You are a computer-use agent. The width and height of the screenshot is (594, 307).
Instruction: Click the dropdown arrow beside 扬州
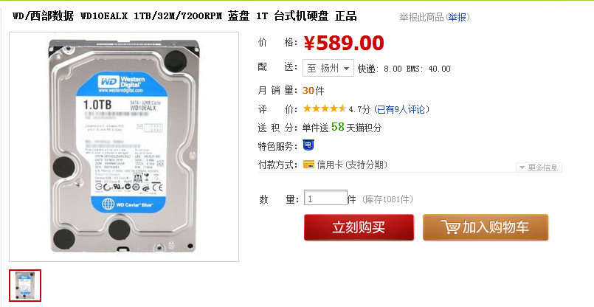click(x=346, y=69)
